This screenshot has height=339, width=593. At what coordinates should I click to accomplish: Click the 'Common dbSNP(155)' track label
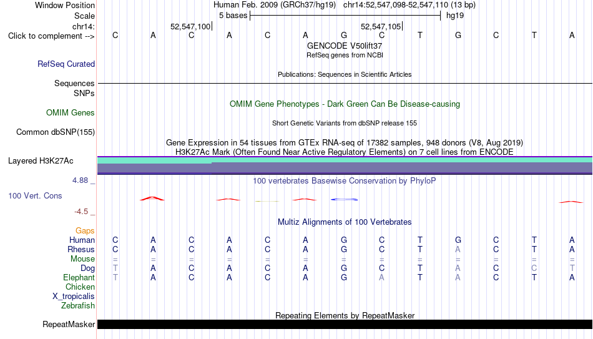[56, 132]
